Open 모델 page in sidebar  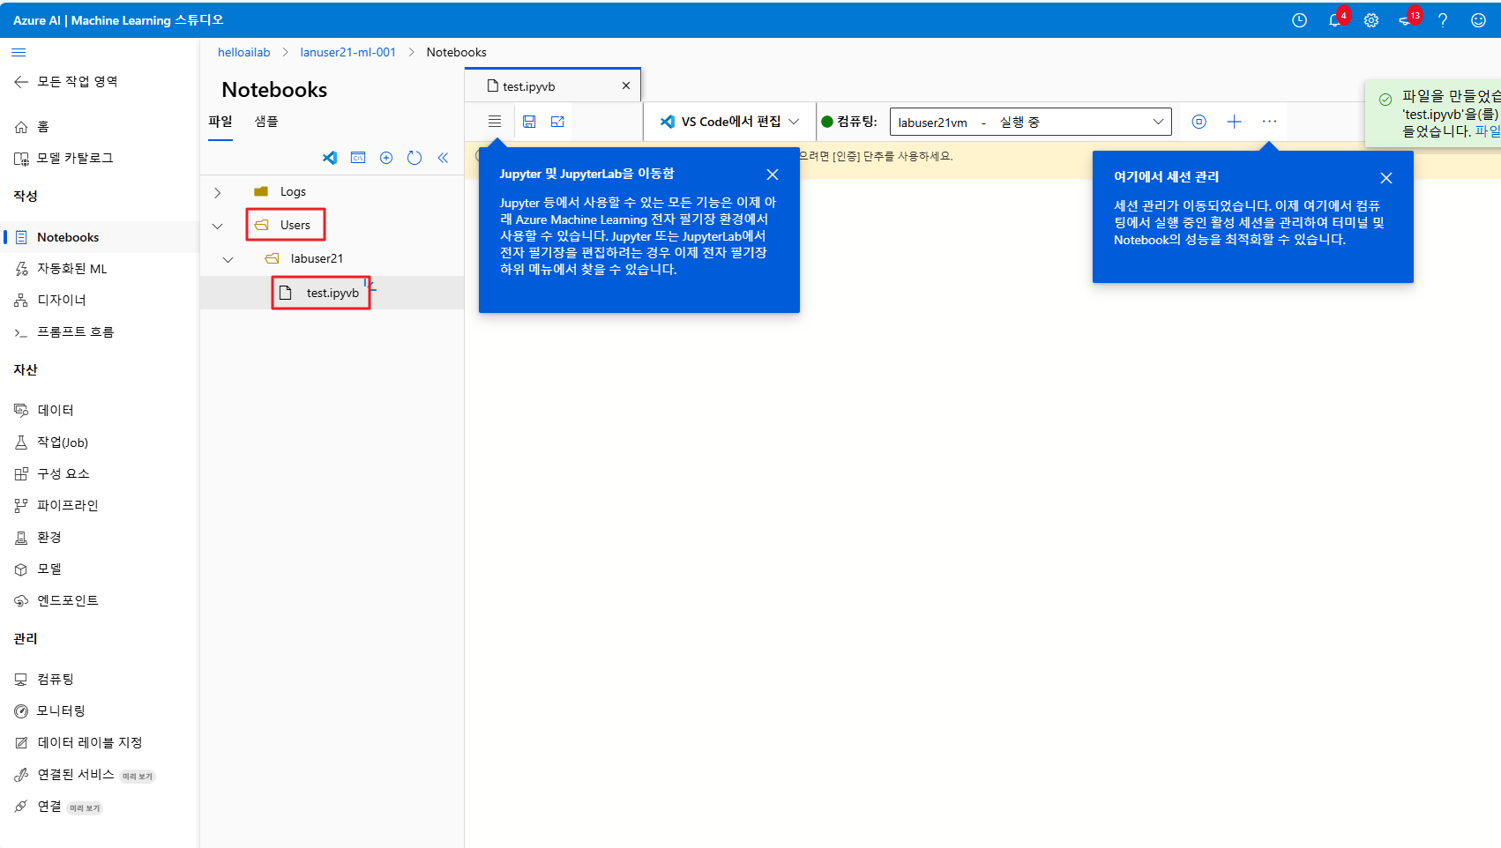click(100, 569)
